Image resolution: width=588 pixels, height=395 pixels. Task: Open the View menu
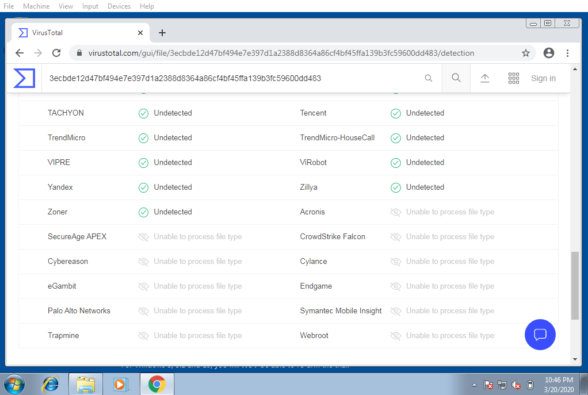pyautogui.click(x=66, y=6)
